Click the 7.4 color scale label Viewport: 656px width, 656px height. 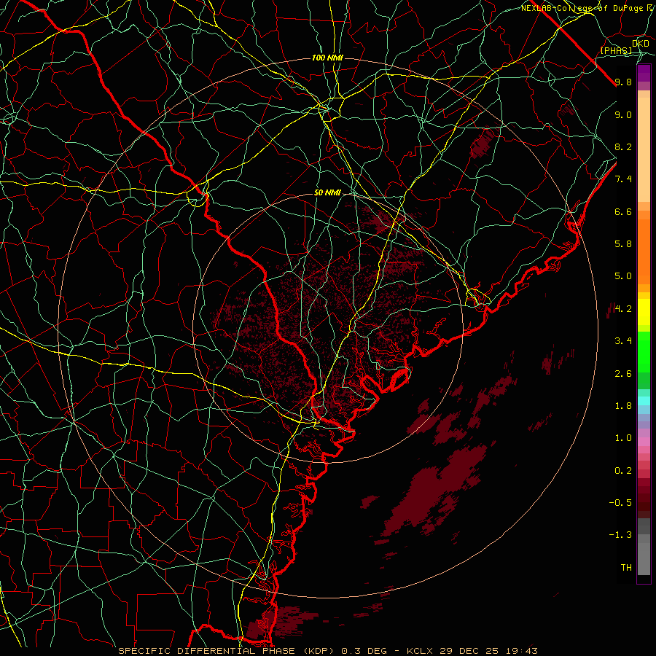click(623, 179)
